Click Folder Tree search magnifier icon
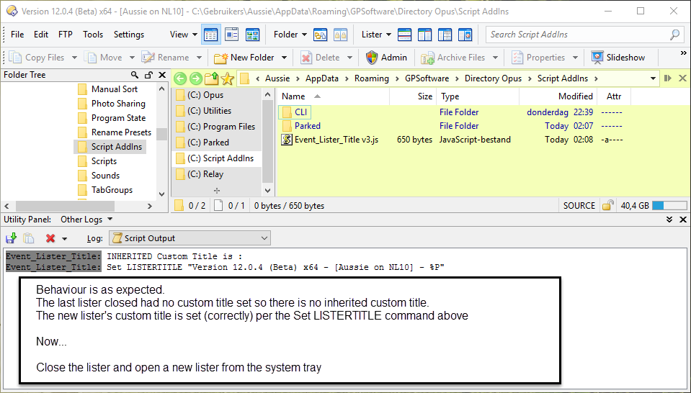 coord(135,75)
